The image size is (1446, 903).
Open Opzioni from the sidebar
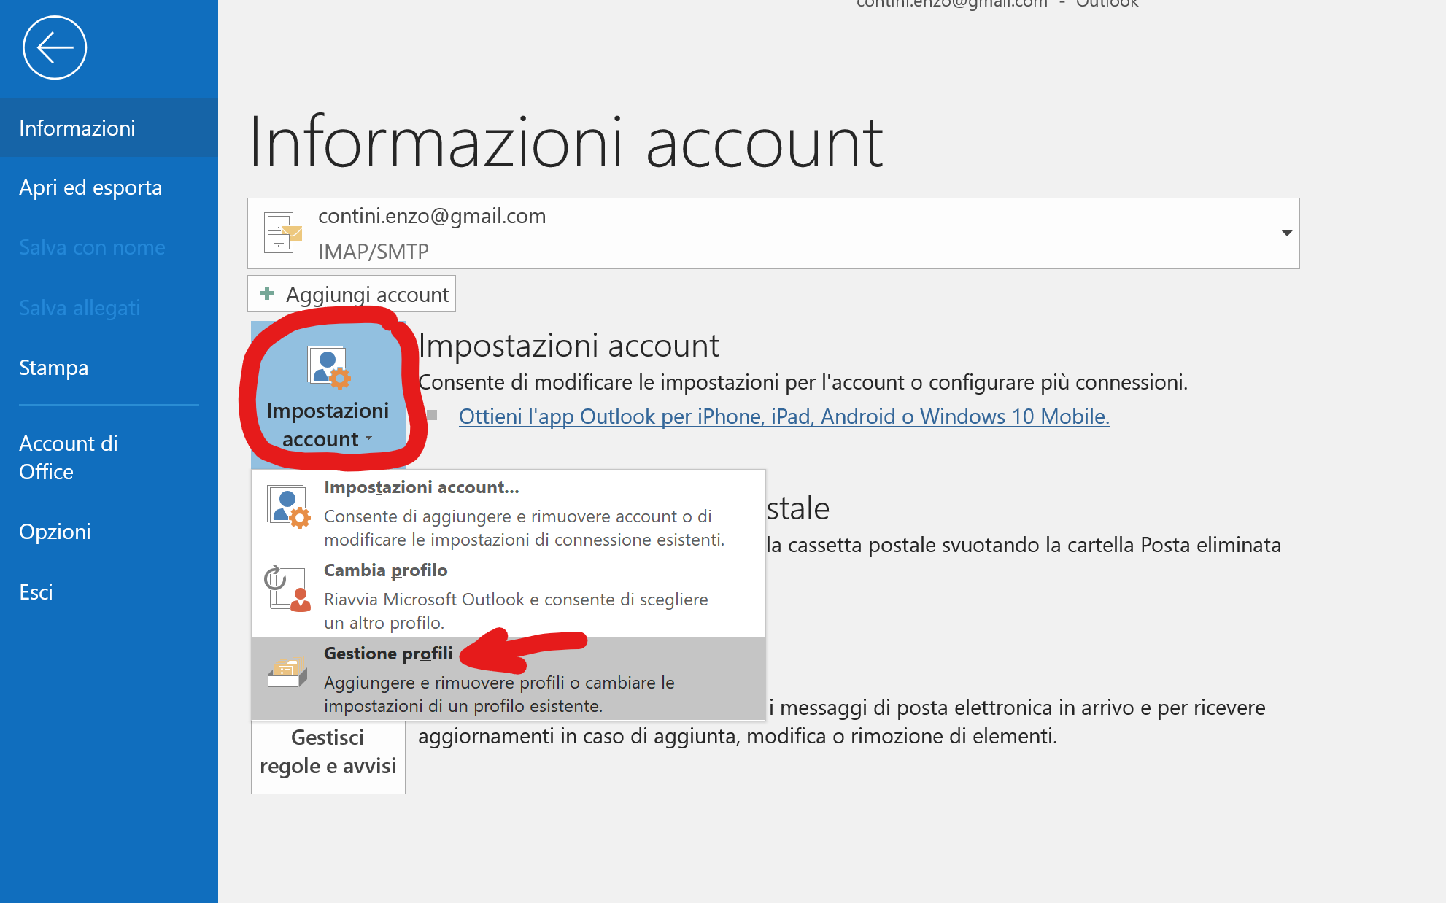pyautogui.click(x=55, y=532)
